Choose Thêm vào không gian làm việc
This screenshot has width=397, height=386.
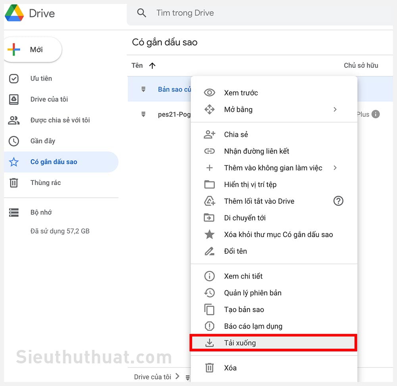point(274,168)
